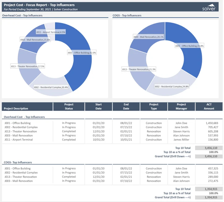The height and width of the screenshot is (202, 224).
Task: Click the Project Status column header
Action: (x=68, y=106)
